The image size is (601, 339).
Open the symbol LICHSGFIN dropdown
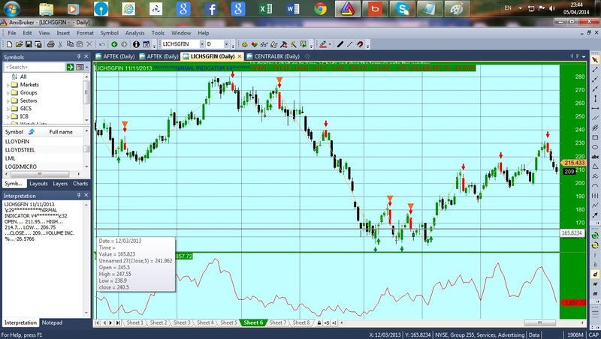[x=201, y=44]
